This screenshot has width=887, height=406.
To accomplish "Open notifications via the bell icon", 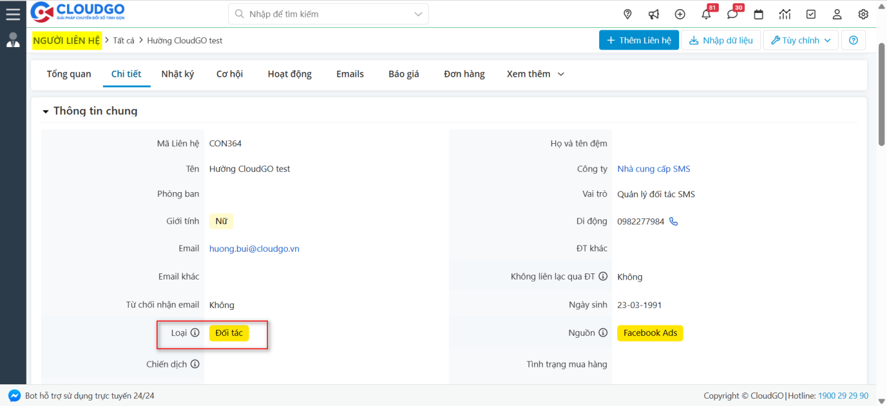I will [706, 14].
